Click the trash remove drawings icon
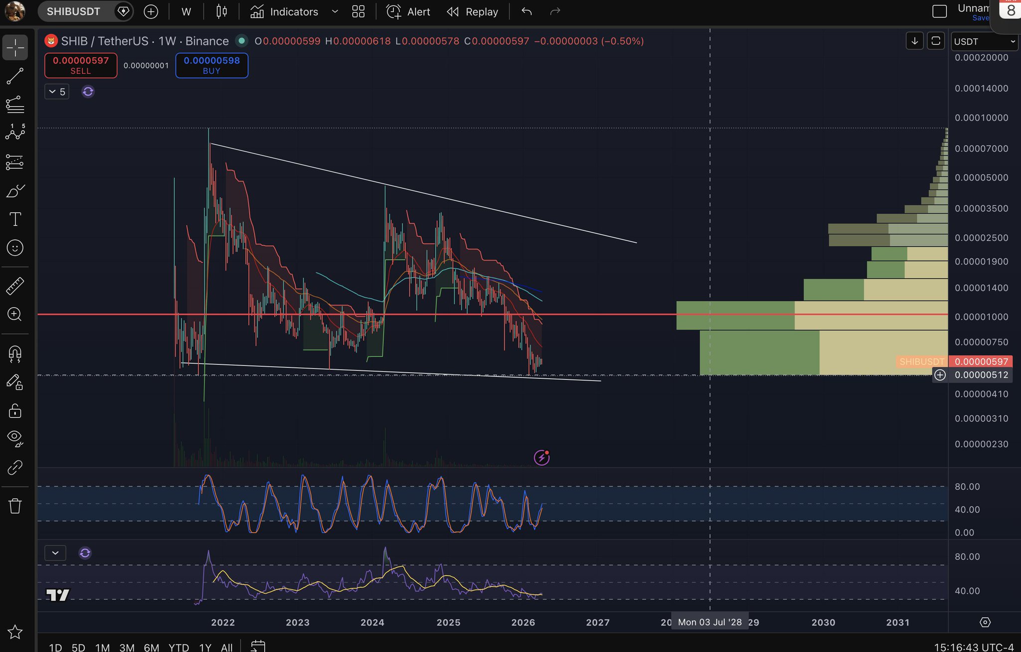Image resolution: width=1021 pixels, height=652 pixels. (x=15, y=505)
